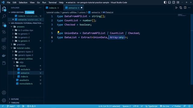This screenshot has width=193, height=108.
Task: Open the Docker view in activity bar
Action: [x=4, y=55]
